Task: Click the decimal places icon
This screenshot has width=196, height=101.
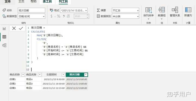Action: [x=68, y=16]
